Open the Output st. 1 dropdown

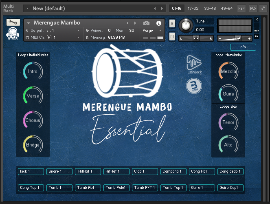[x=53, y=31]
